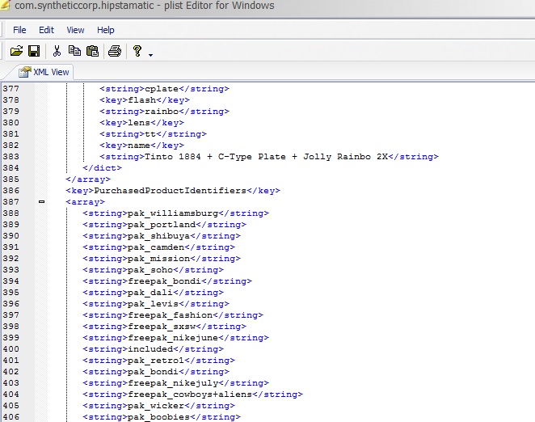Open the Help menu
This screenshot has height=422, width=535.
point(106,30)
